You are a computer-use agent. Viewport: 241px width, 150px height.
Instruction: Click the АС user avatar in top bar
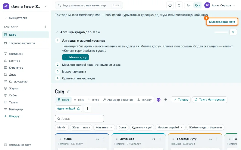[207, 5]
